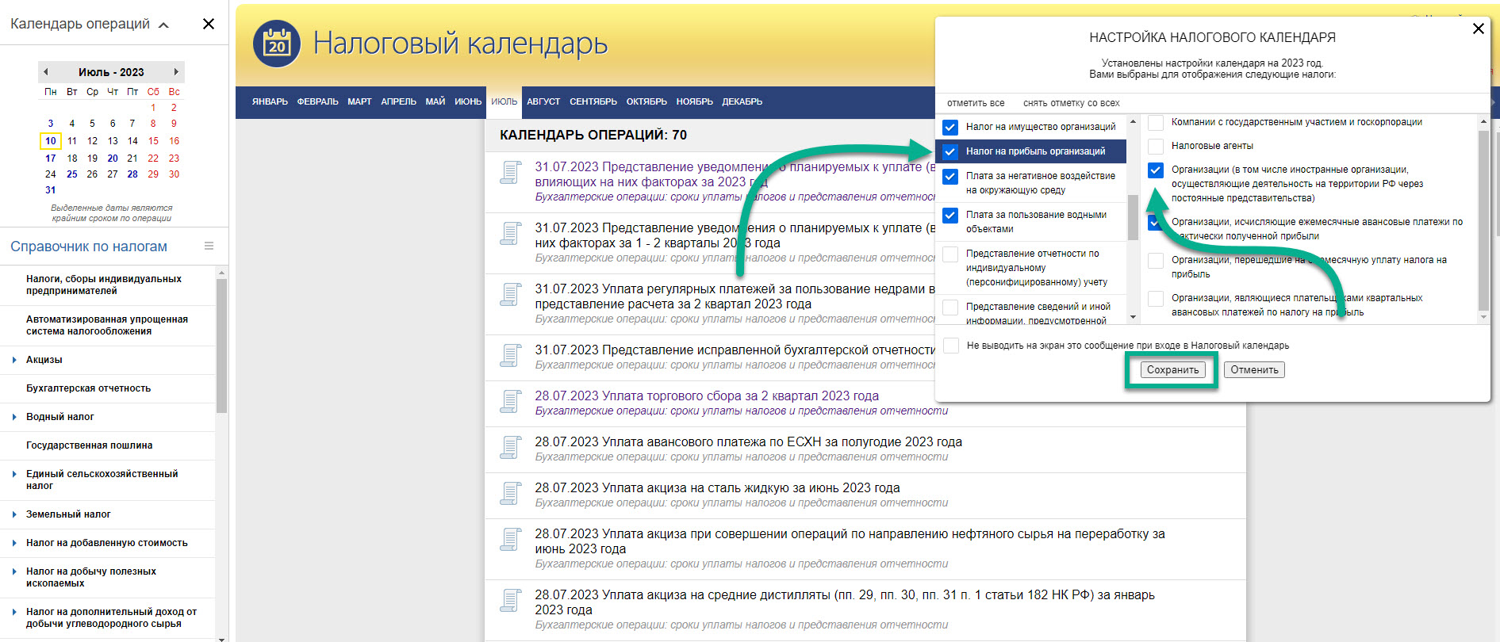Click document icon beside торгового сбора entry
Screen dimensions: 1500x642
(x=511, y=400)
